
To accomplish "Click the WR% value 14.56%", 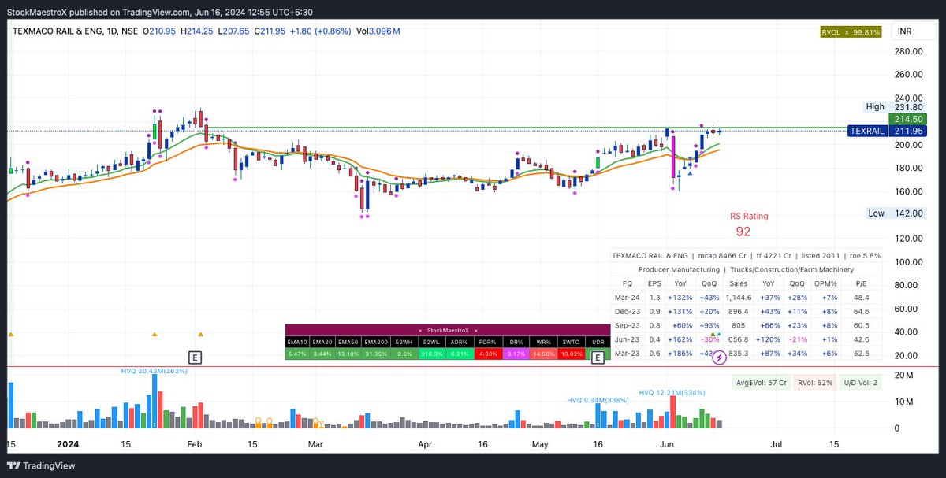I will point(544,354).
